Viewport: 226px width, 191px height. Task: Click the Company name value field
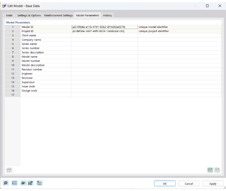click(x=104, y=40)
